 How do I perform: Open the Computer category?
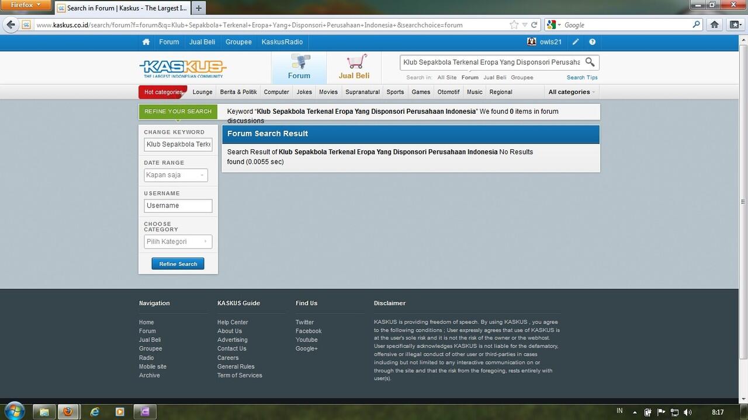pos(276,92)
